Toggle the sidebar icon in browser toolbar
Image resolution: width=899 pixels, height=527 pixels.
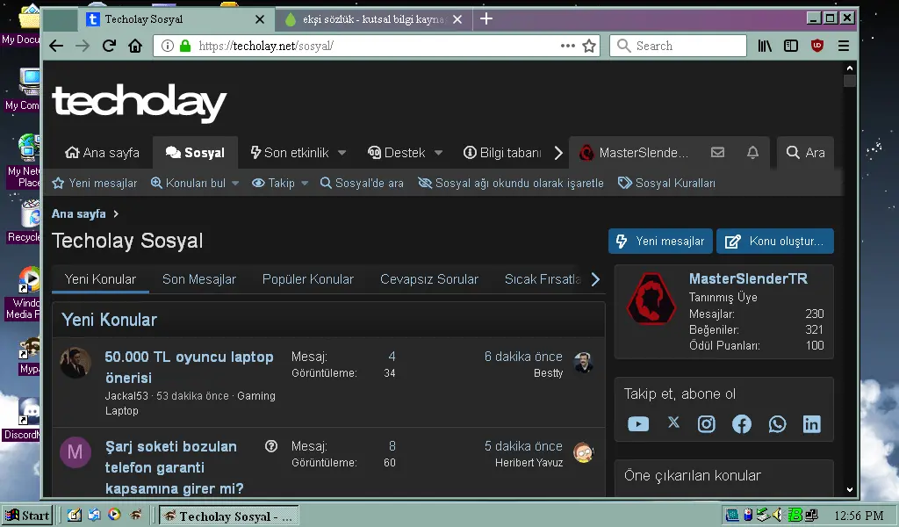791,46
